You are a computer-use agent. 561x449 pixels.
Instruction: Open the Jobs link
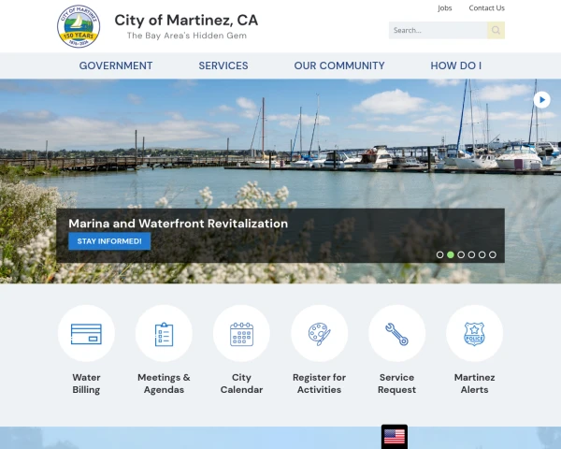click(x=445, y=7)
